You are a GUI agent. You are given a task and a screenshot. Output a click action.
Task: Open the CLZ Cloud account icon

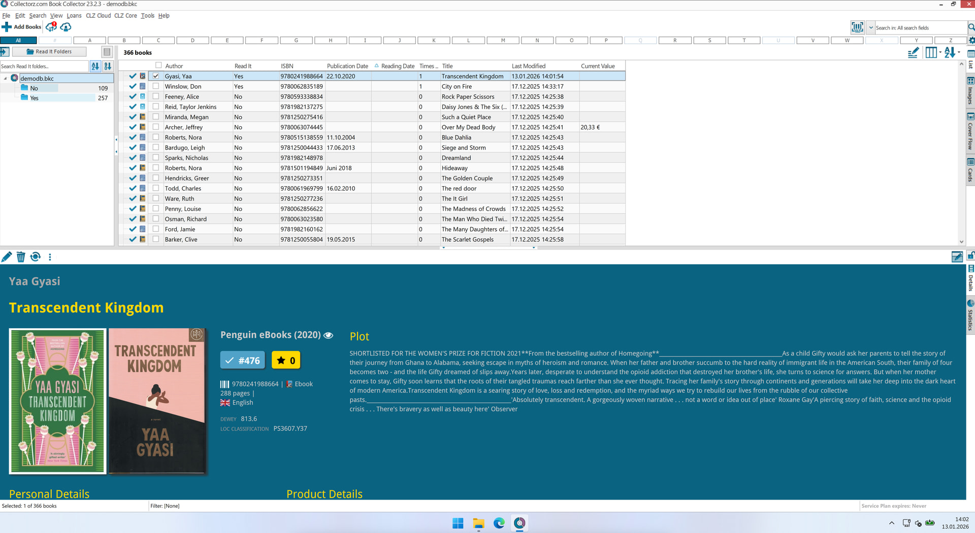66,27
